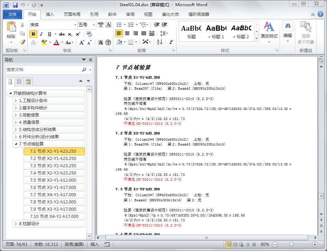Expand the '8 柱脚设计' heading in navigation
Image resolution: width=327 pixels, height=251 pixels.
pyautogui.click(x=16, y=224)
